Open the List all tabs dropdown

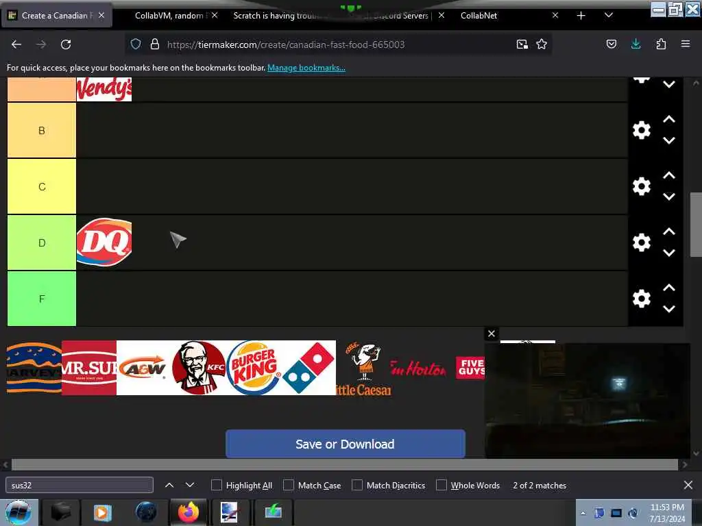[x=609, y=16]
